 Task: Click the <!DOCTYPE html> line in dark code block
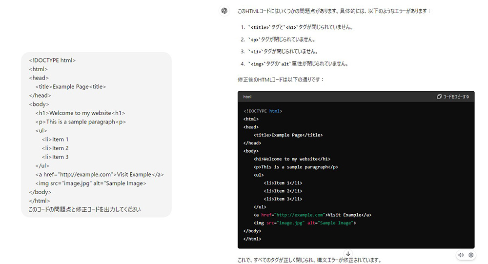coord(263,111)
